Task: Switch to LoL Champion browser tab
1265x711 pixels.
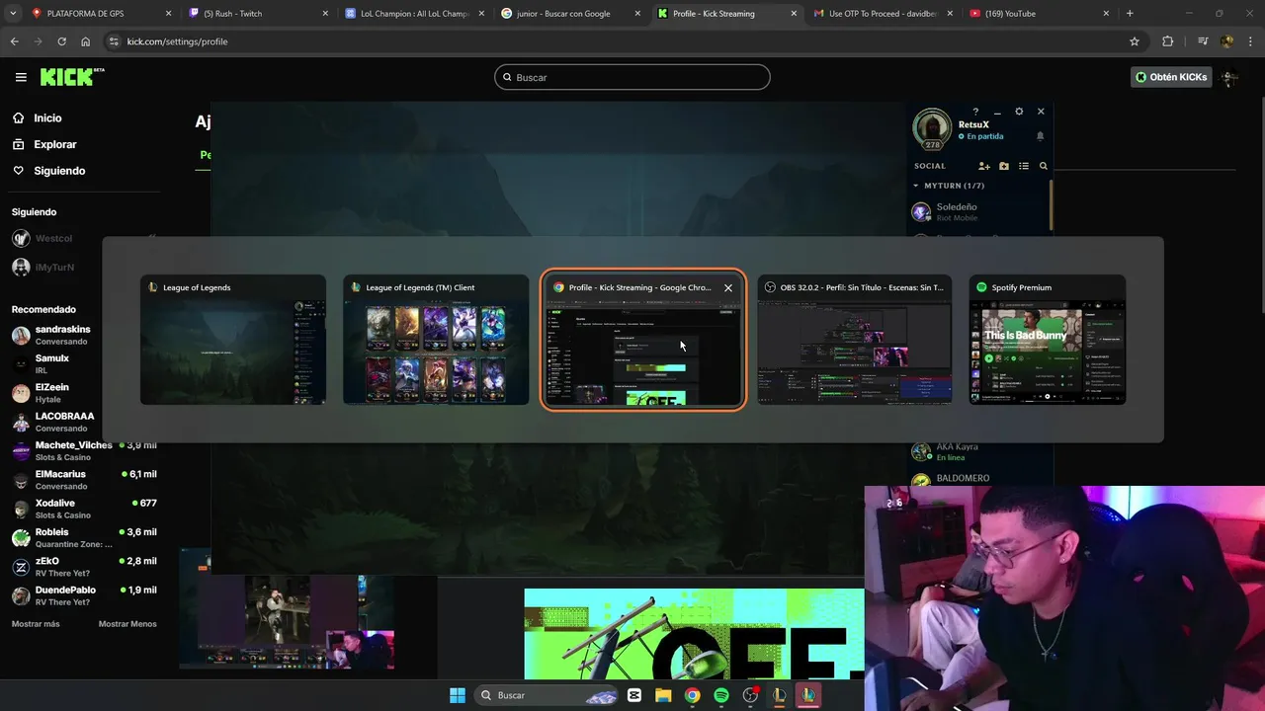Action: click(415, 14)
